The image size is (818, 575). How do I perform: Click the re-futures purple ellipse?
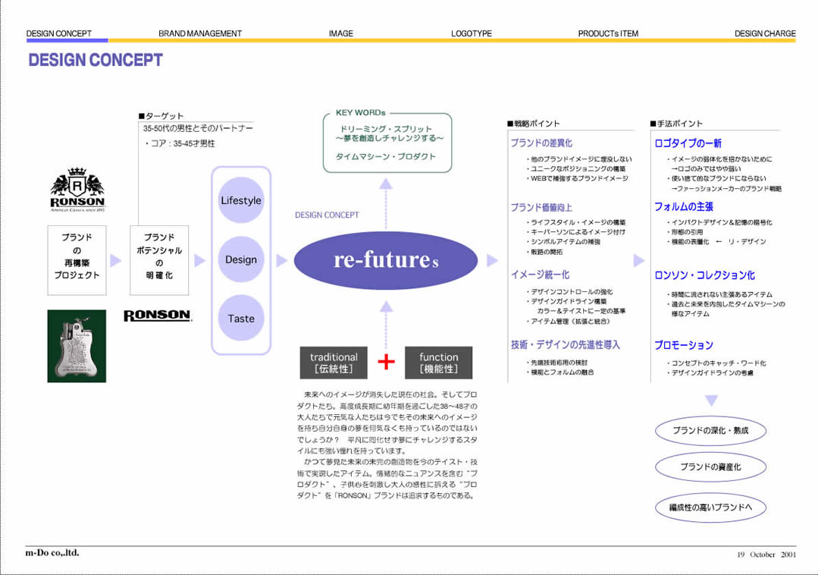click(x=386, y=260)
